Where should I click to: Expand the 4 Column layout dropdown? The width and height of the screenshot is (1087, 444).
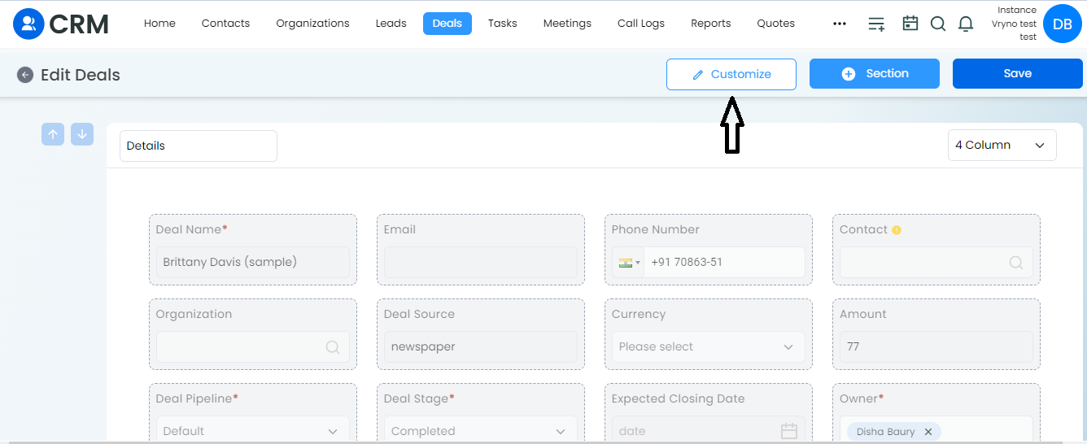point(1002,145)
